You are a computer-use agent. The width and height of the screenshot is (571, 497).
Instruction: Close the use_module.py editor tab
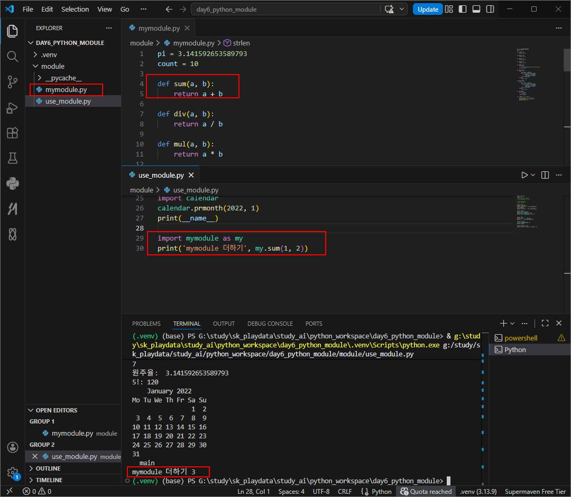click(191, 175)
